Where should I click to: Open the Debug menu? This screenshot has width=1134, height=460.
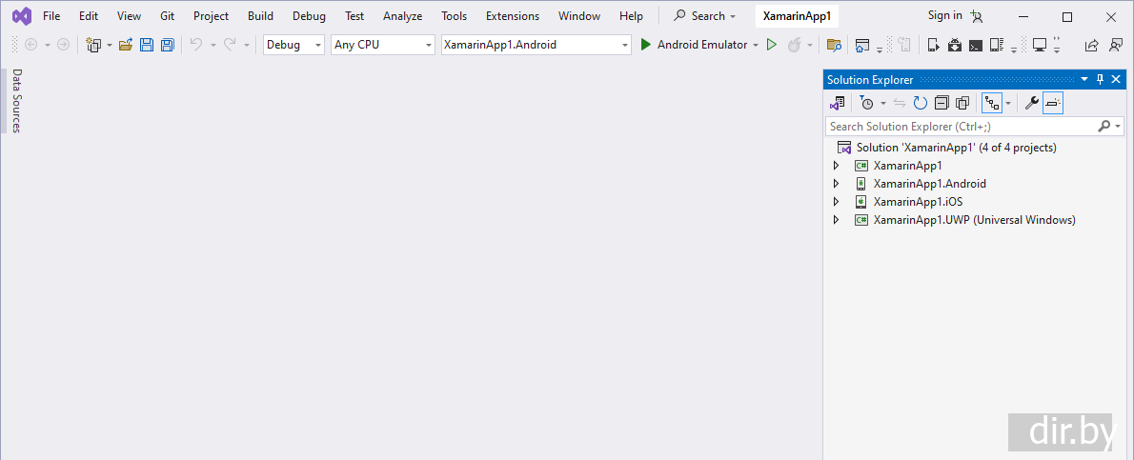(309, 16)
